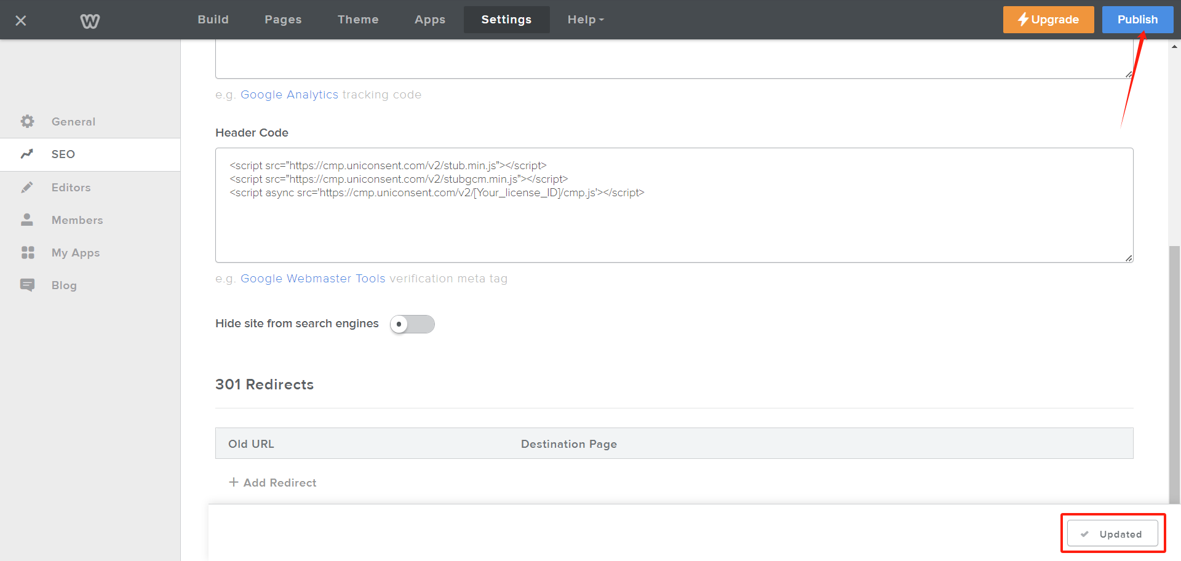The width and height of the screenshot is (1181, 561).
Task: Click the 301 Redirects heading
Action: click(x=264, y=384)
